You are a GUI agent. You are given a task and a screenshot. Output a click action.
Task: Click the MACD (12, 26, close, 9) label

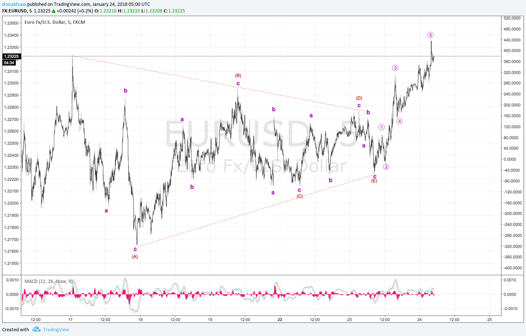[48, 281]
